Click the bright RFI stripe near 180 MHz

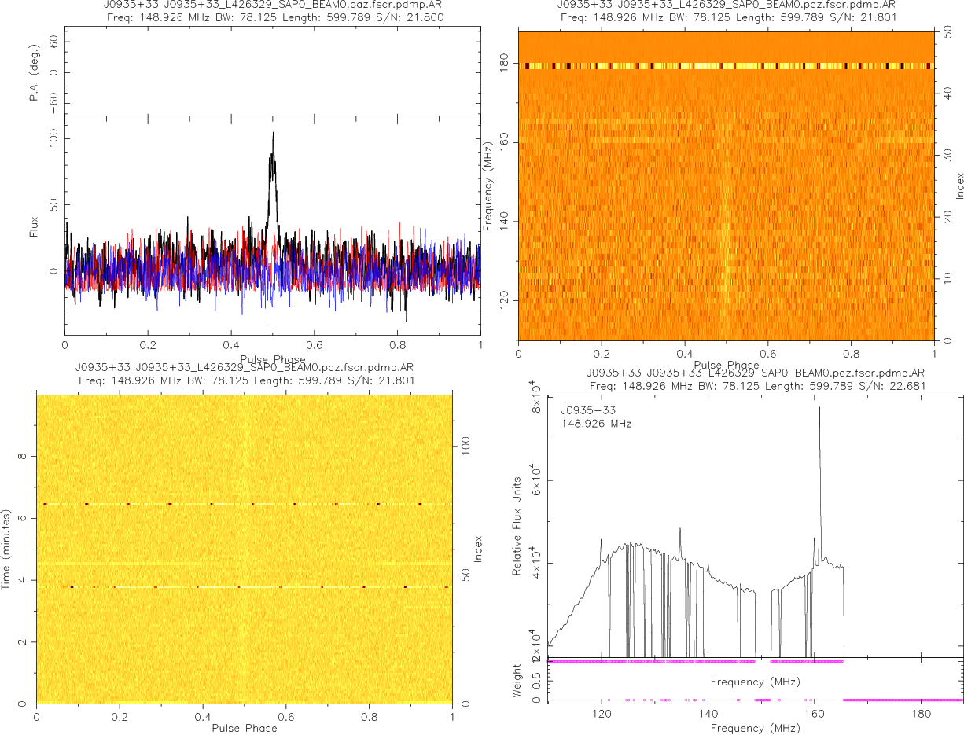click(x=725, y=66)
